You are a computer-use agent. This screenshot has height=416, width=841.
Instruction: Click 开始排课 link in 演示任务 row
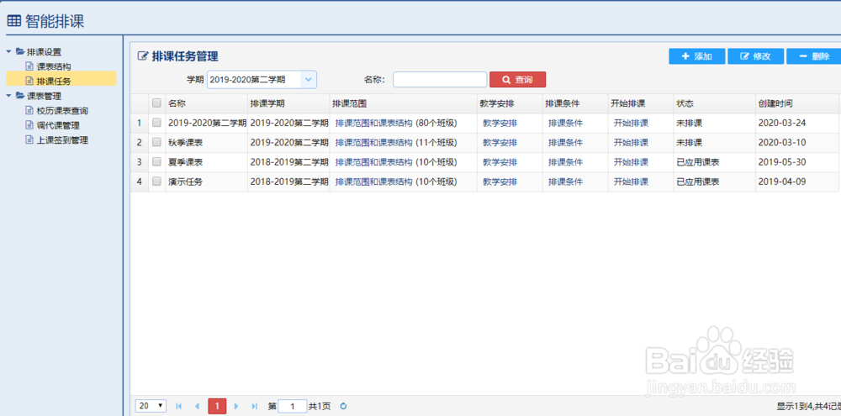point(631,182)
